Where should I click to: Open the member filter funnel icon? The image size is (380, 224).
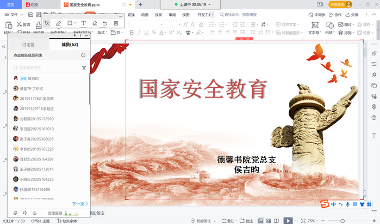tap(84, 68)
